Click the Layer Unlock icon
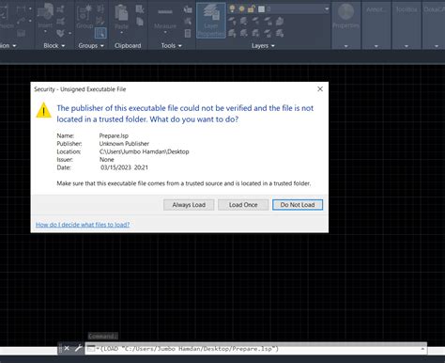This screenshot has height=363, width=445. click(x=268, y=33)
